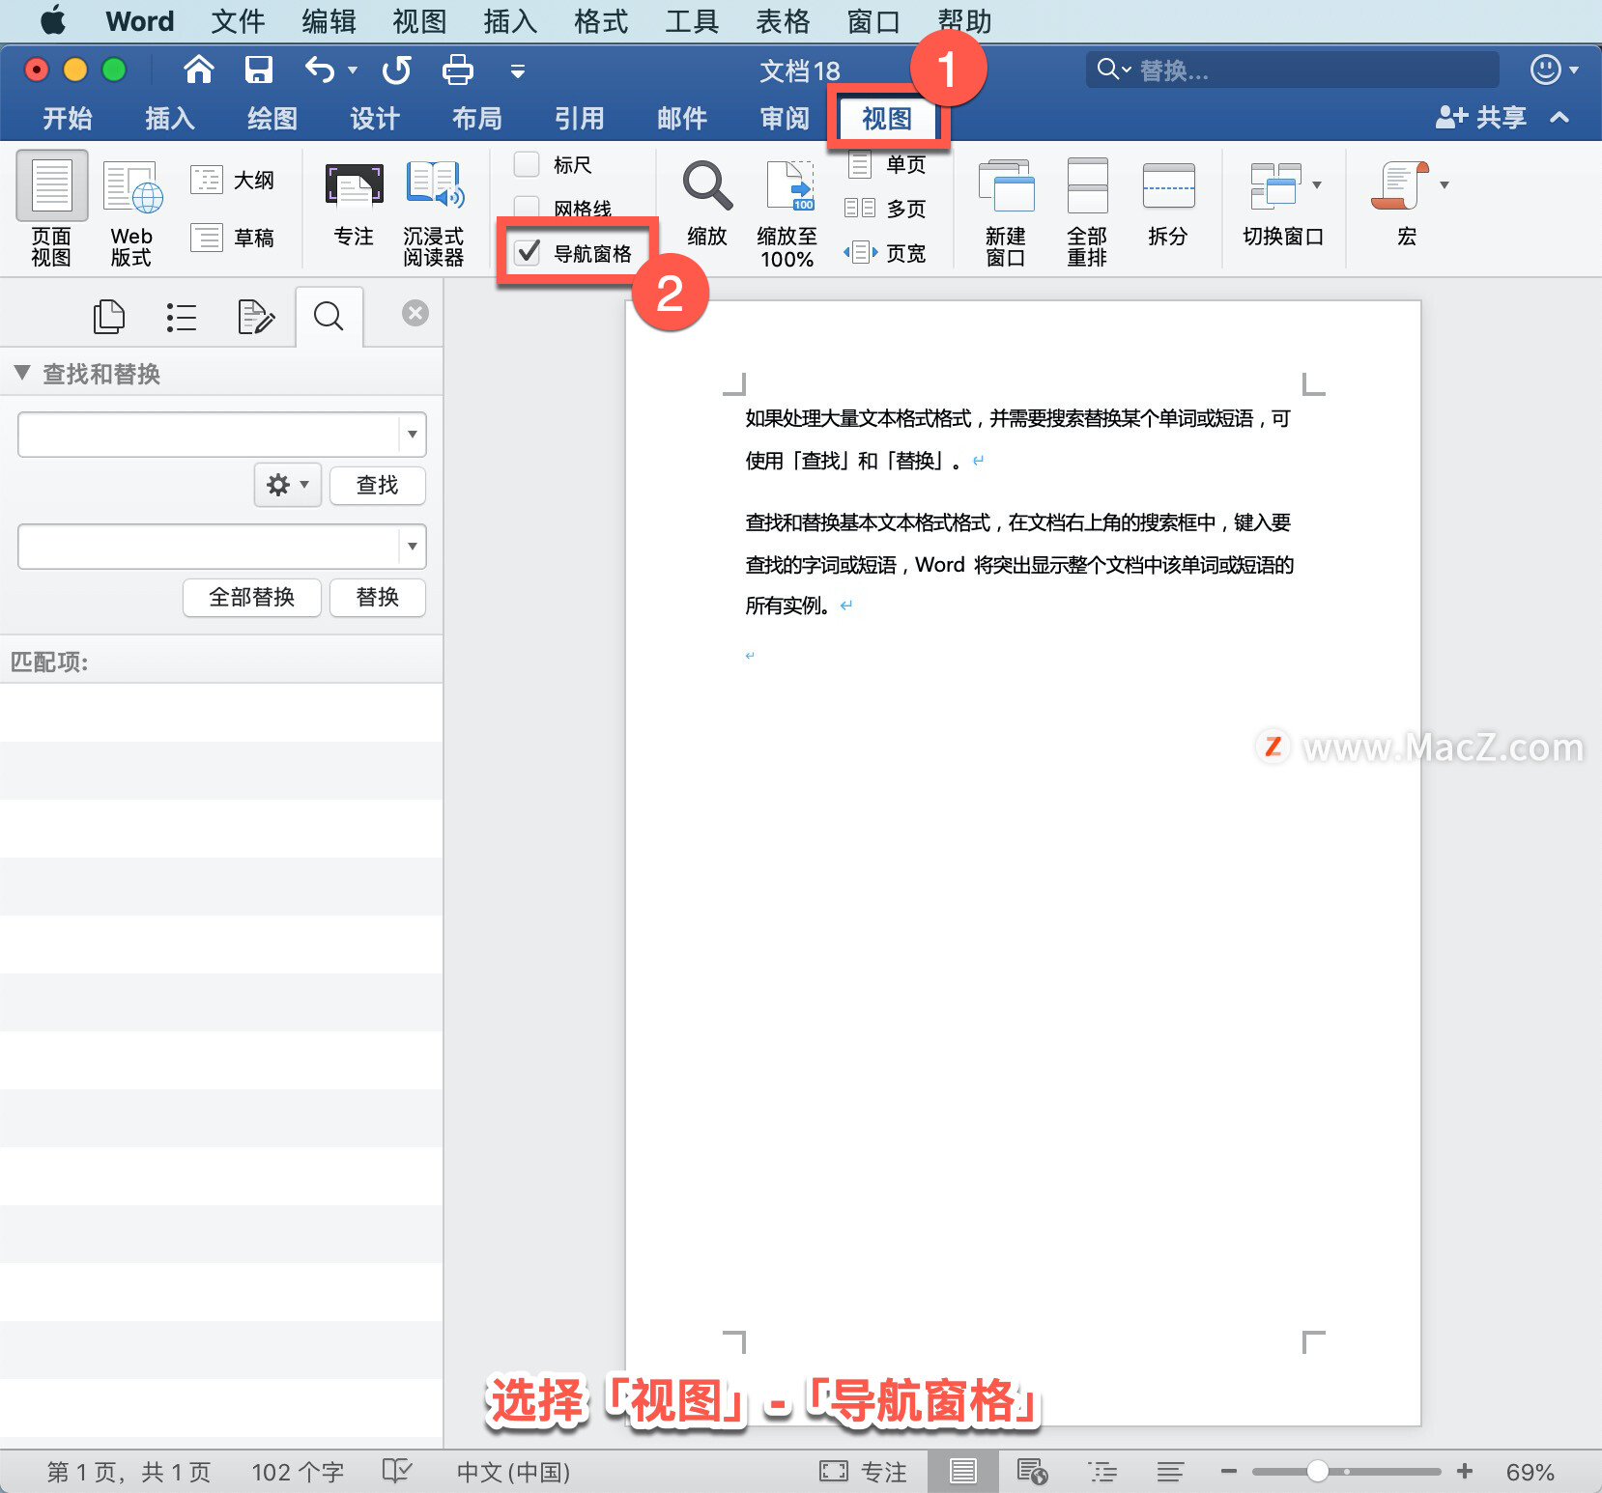The height and width of the screenshot is (1493, 1602).
Task: Open Zoom (缩放) magnifier dialog
Action: 707,204
